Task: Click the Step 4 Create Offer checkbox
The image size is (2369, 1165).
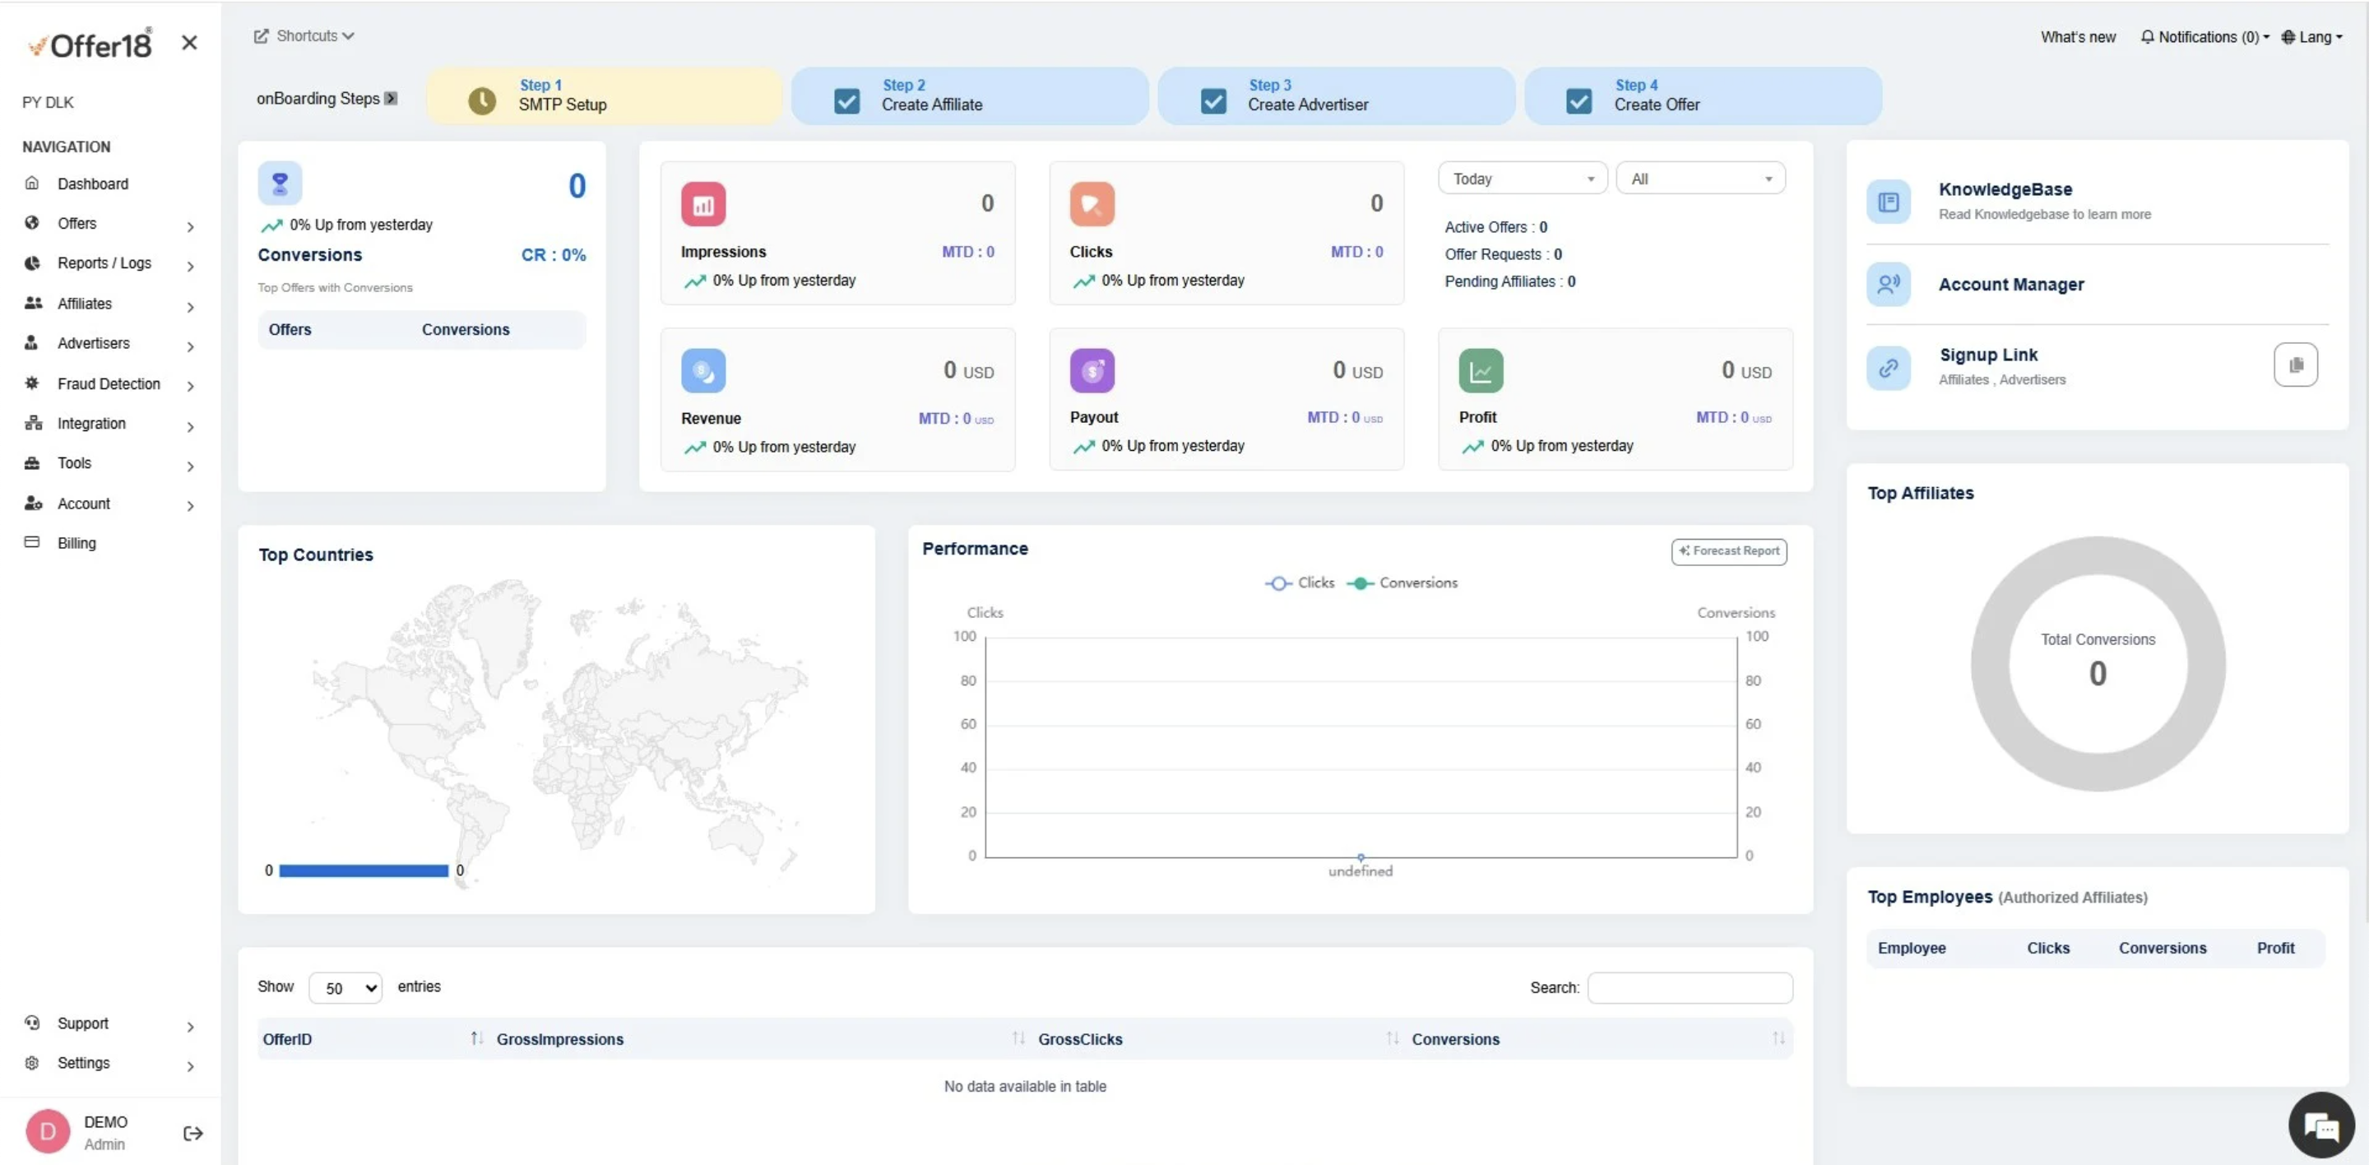Action: [x=1579, y=100]
